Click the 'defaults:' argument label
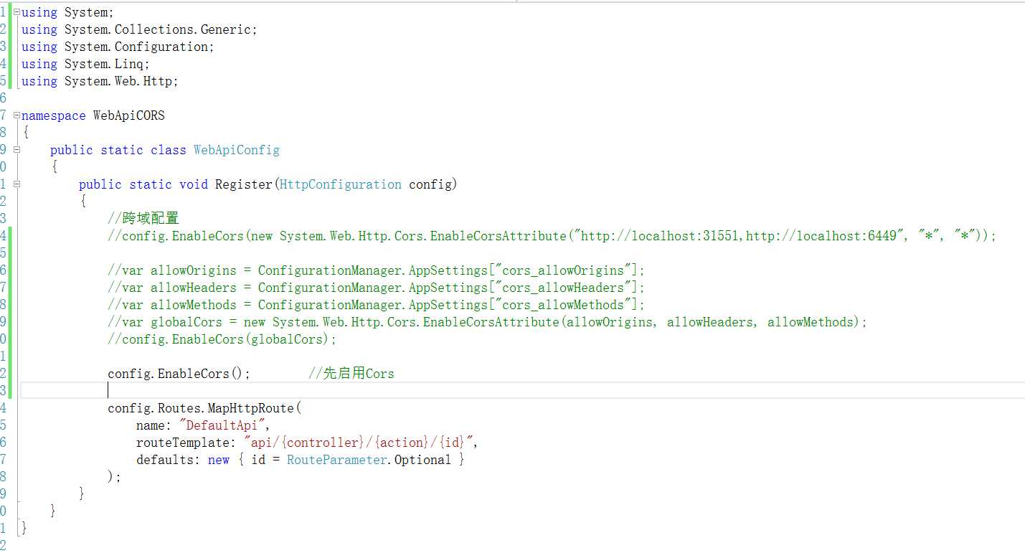Image resolution: width=1025 pixels, height=553 pixels. click(169, 460)
